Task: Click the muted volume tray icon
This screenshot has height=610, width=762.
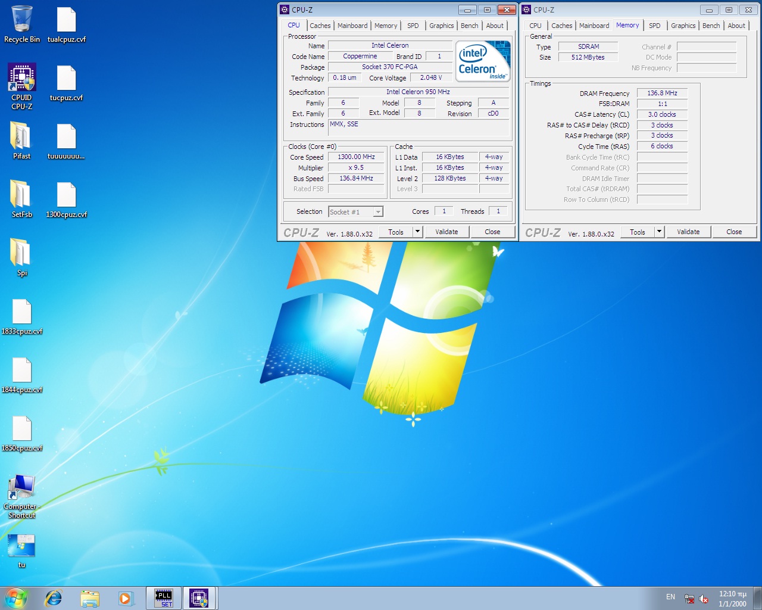Action: pyautogui.click(x=704, y=599)
